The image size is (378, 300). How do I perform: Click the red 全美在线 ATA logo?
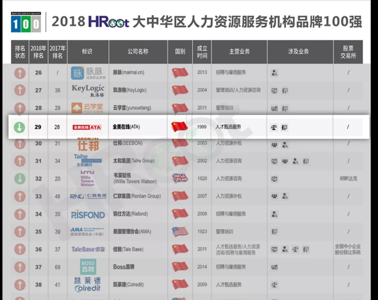[87, 127]
